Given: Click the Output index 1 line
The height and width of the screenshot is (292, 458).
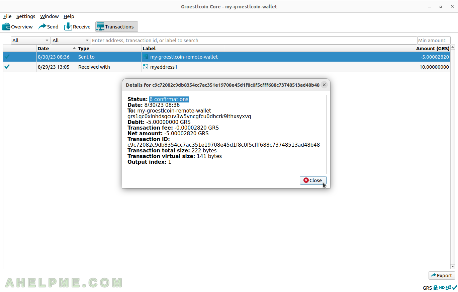Looking at the screenshot, I should pos(149,162).
